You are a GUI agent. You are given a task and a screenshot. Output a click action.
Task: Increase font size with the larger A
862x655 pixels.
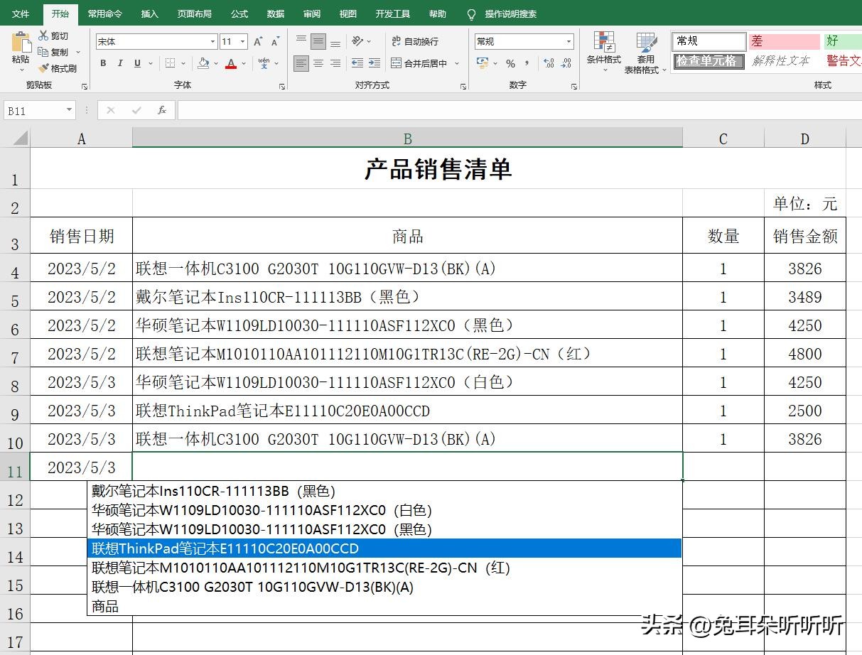point(258,42)
